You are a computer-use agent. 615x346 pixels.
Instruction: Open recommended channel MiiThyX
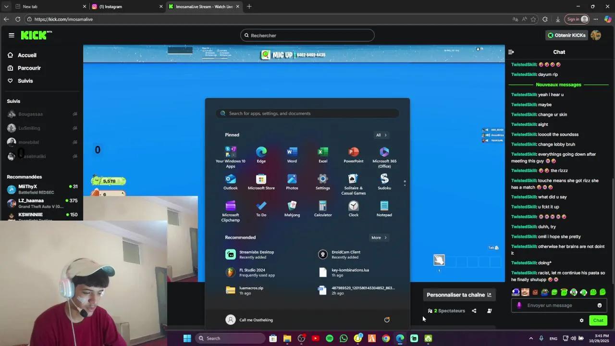42,189
